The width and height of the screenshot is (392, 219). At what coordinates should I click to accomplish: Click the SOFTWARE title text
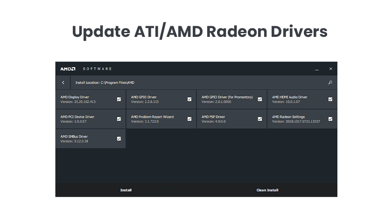click(x=97, y=69)
